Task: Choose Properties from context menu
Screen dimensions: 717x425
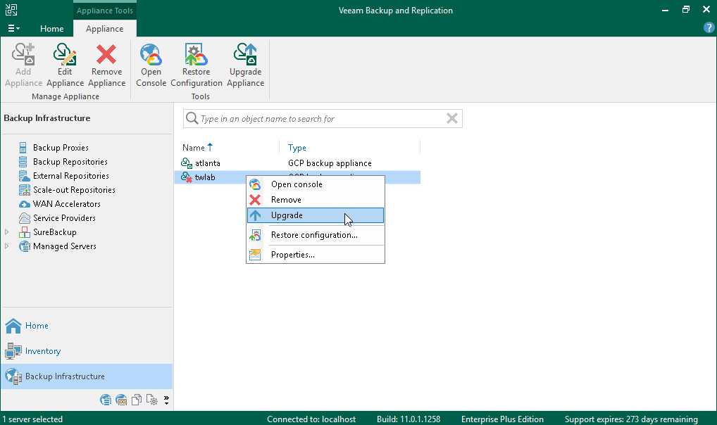Action: point(316,255)
